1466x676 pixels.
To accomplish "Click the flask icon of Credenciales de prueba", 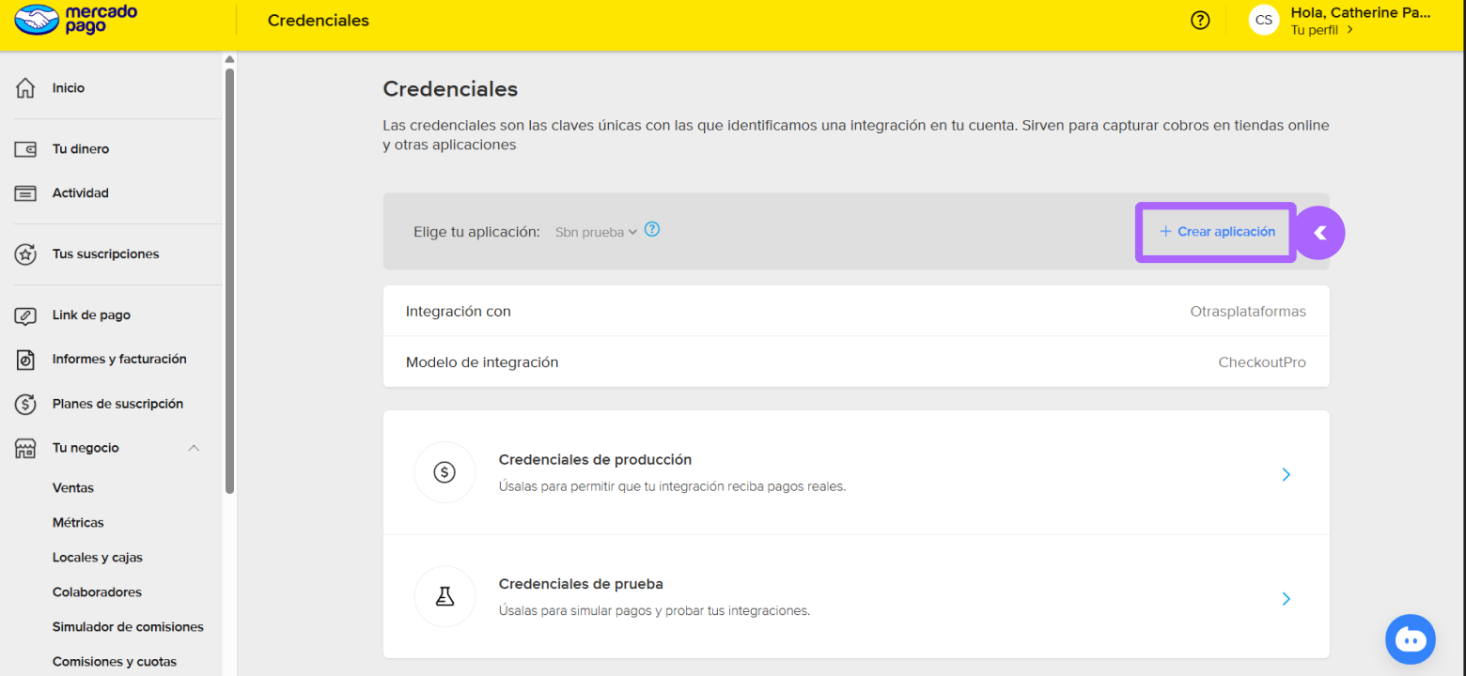I will (444, 596).
